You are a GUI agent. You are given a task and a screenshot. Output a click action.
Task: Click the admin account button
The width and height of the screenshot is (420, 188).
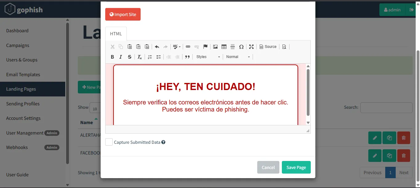point(392,10)
